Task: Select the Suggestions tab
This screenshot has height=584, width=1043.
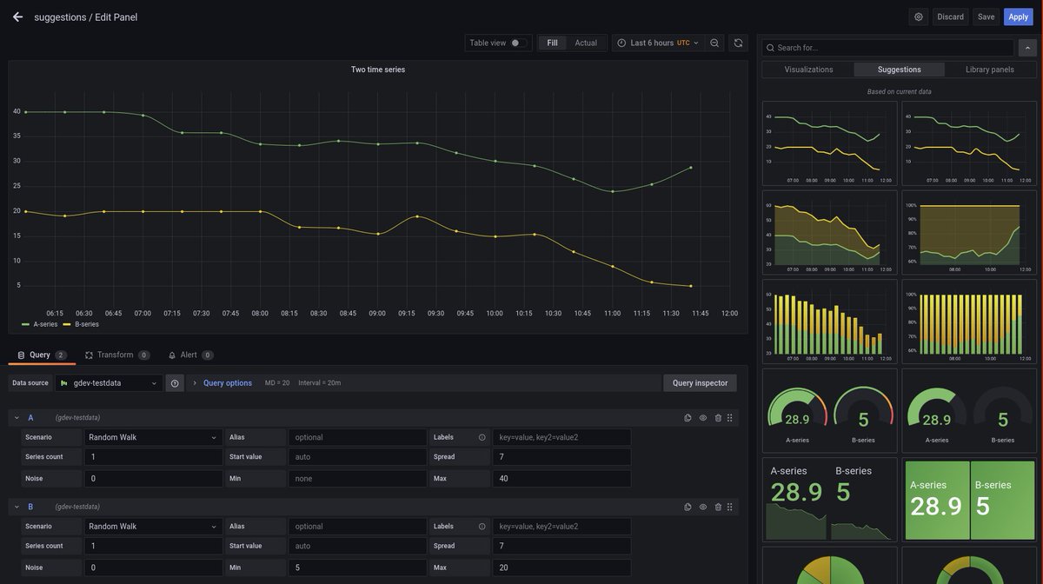Action: coord(900,70)
